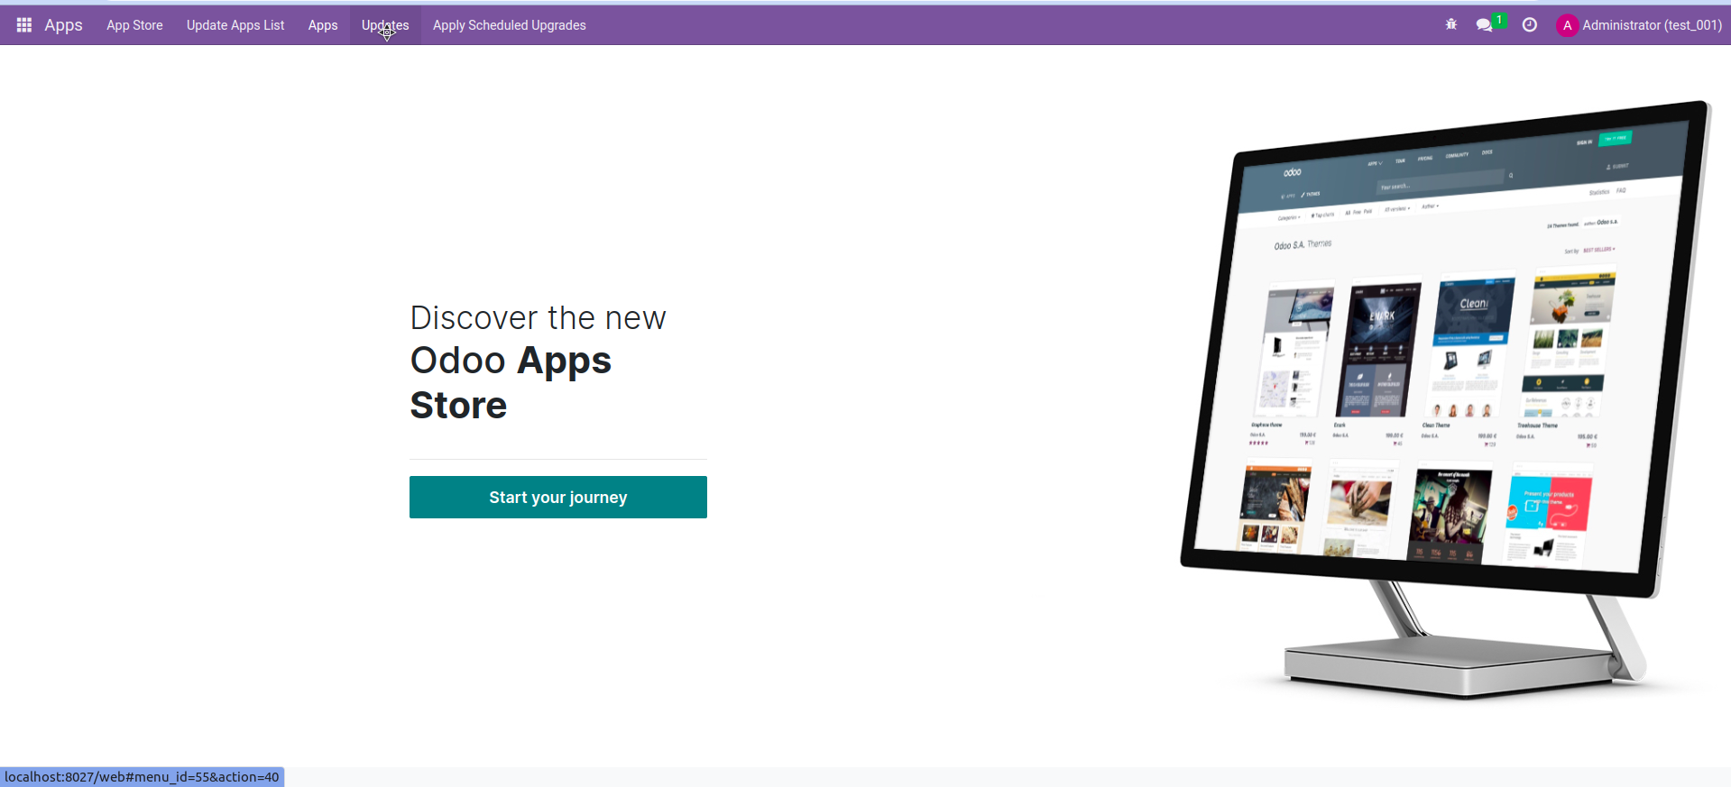Open the Administrator (test_001) user menu
Image resolution: width=1731 pixels, height=787 pixels.
pyautogui.click(x=1639, y=25)
